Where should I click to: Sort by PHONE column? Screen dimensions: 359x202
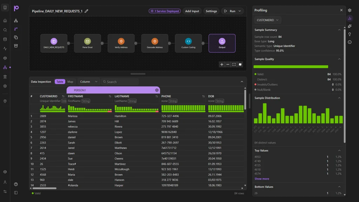click(203, 96)
